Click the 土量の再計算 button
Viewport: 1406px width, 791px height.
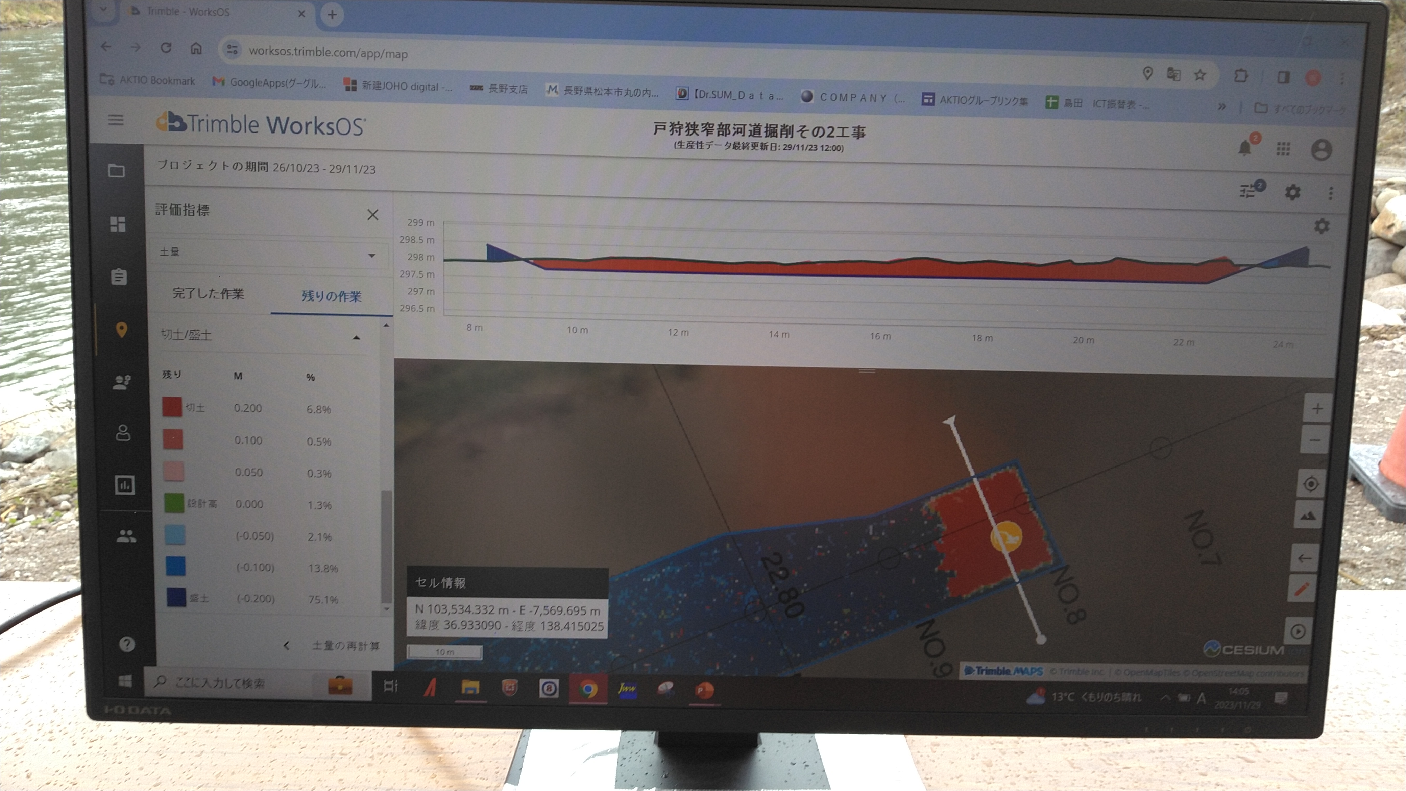click(x=345, y=646)
